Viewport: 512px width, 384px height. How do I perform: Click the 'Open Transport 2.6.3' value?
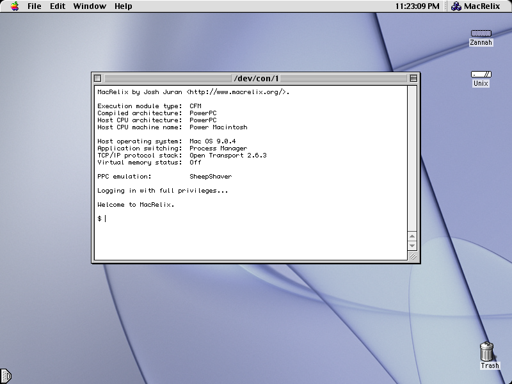click(x=228, y=156)
